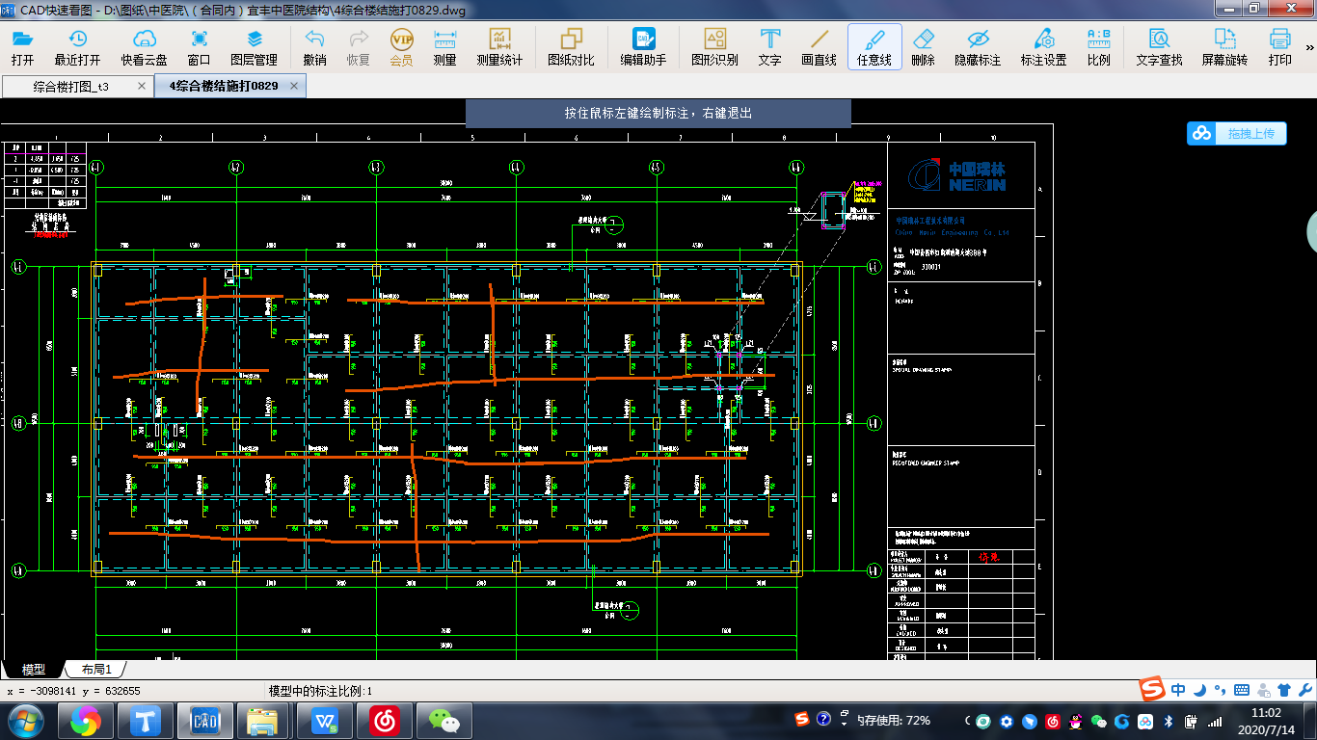Click the Bluetooth tray icon
Viewport: 1317px width, 740px height.
[1168, 721]
